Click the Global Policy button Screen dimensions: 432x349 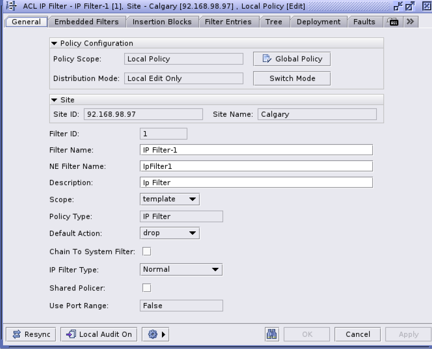tap(292, 59)
